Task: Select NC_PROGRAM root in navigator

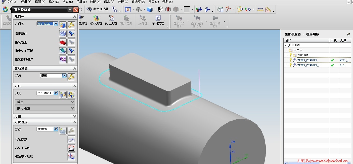Action: [292, 45]
